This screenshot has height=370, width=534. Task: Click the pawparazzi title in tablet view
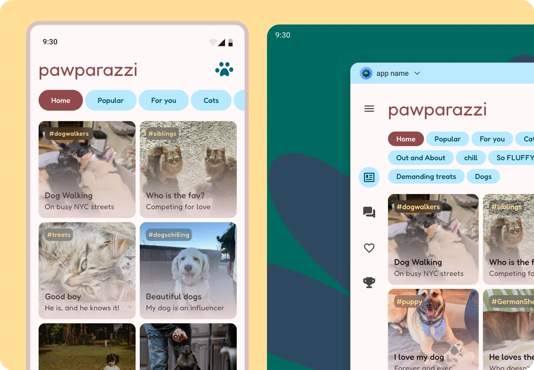click(x=438, y=110)
